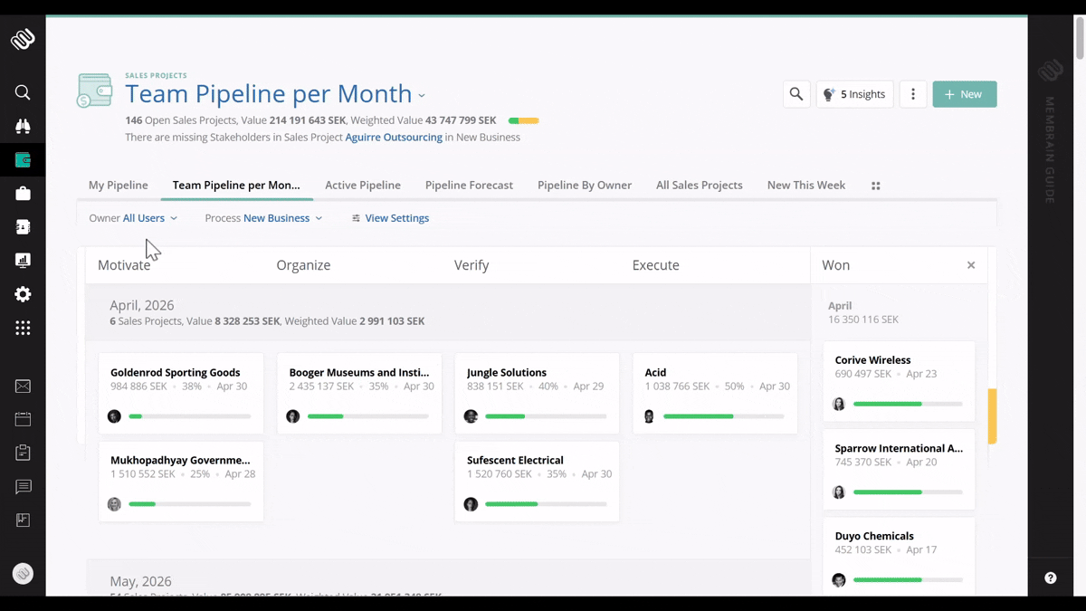Click the Won column yellow scrollbar
The image size is (1086, 611).
(x=992, y=415)
